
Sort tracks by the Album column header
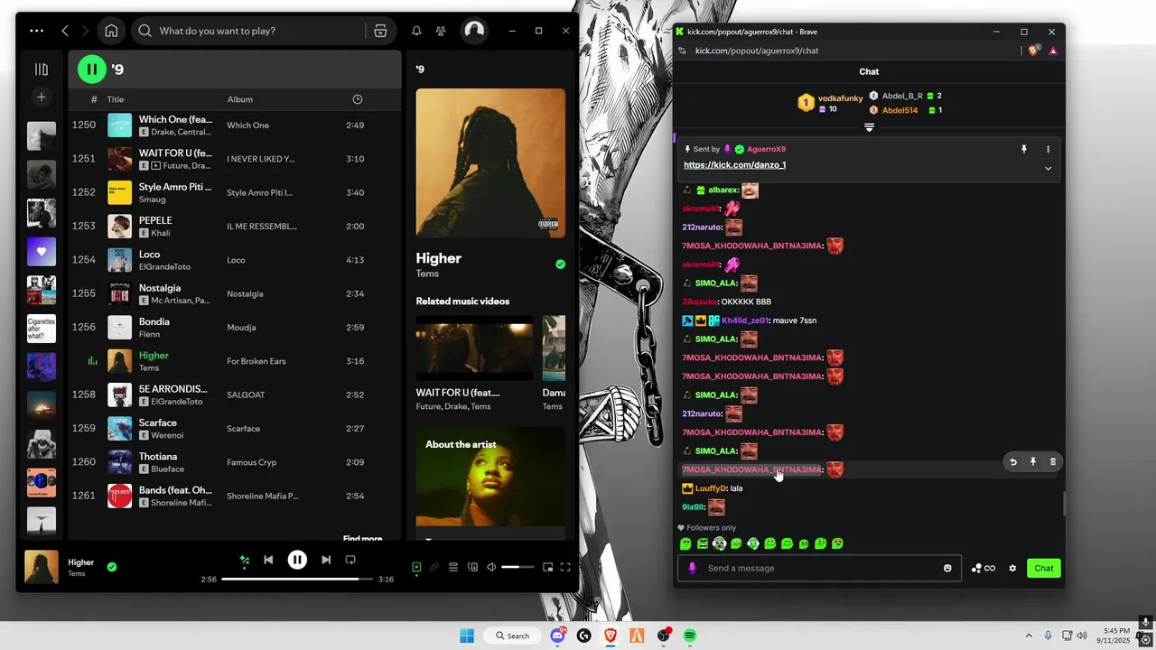coord(240,99)
